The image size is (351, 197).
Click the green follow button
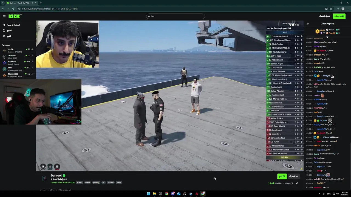(x=282, y=176)
